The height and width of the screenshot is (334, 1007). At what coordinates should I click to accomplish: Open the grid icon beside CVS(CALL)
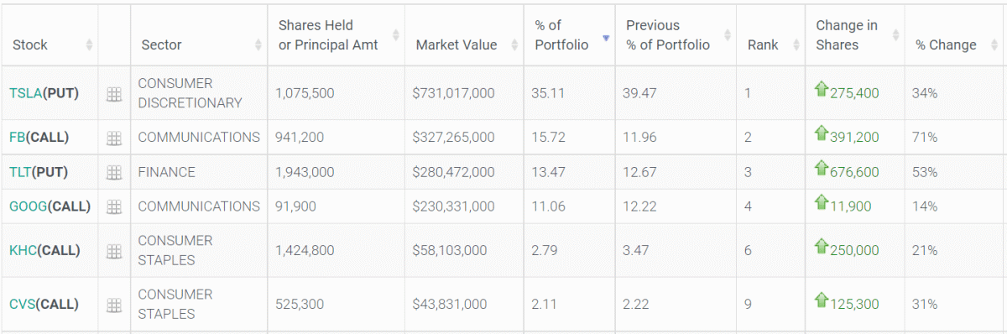pos(114,305)
